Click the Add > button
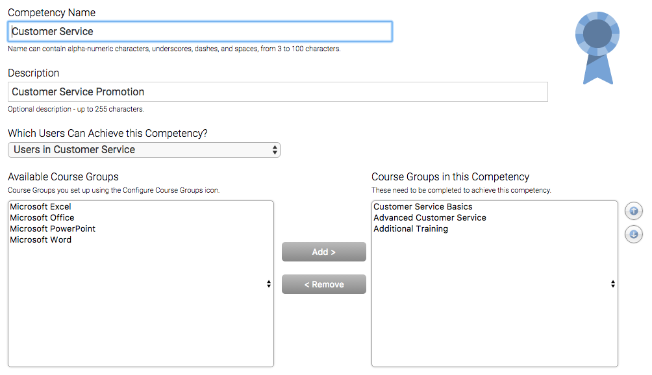Screen dimensions: 652x375 pos(324,252)
